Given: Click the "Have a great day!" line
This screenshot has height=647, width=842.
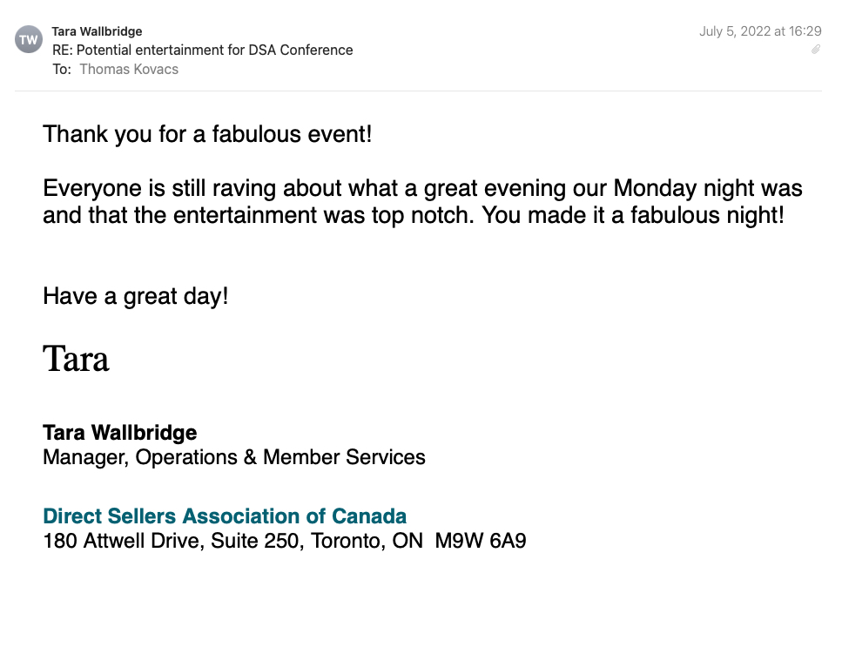Looking at the screenshot, I should coord(135,296).
